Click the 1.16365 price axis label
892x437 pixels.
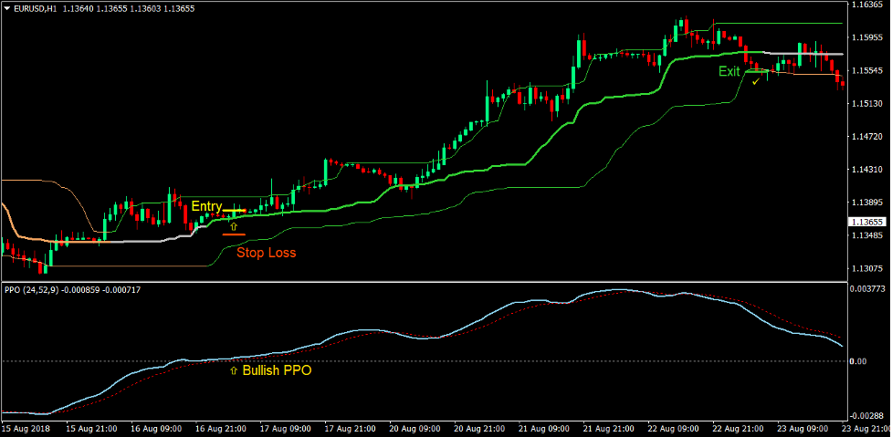tap(866, 5)
